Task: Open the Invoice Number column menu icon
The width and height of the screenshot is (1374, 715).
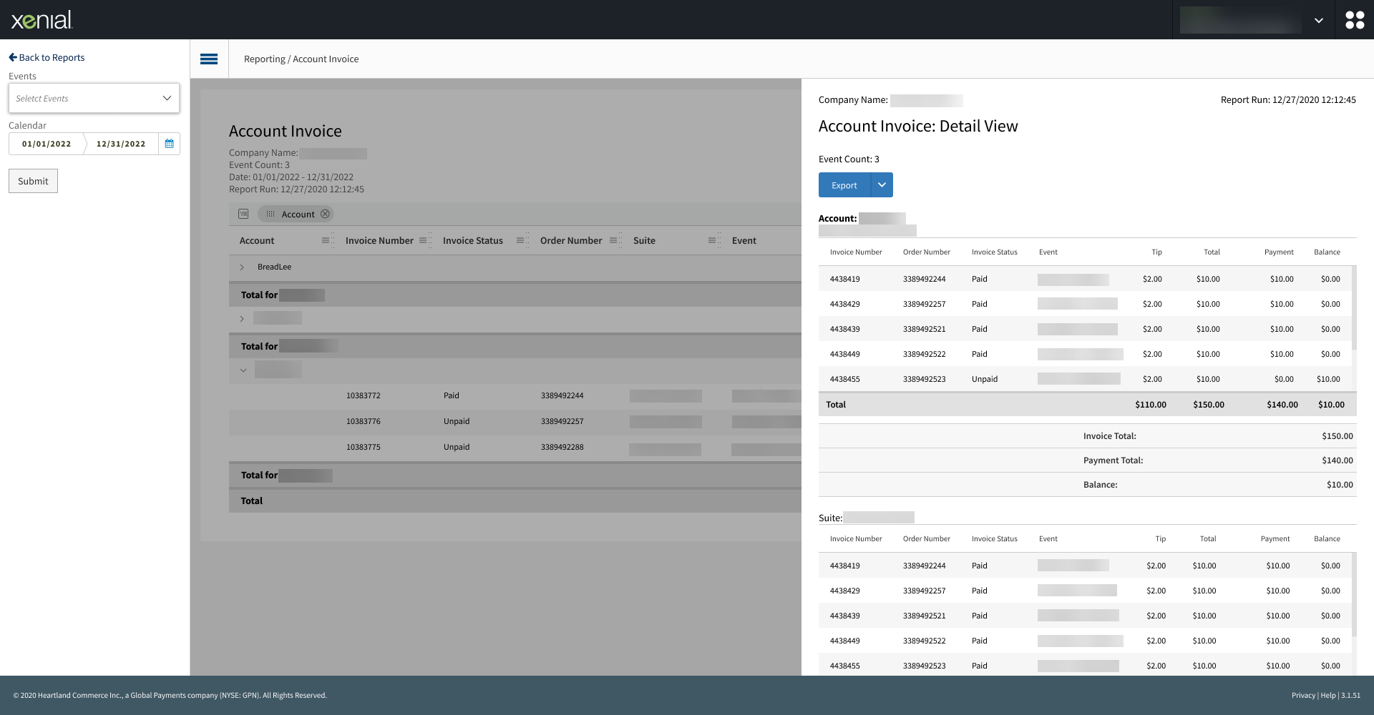Action: (x=424, y=240)
